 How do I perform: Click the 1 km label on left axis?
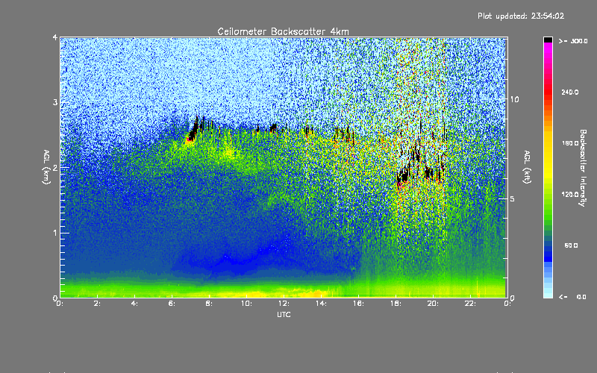[55, 233]
